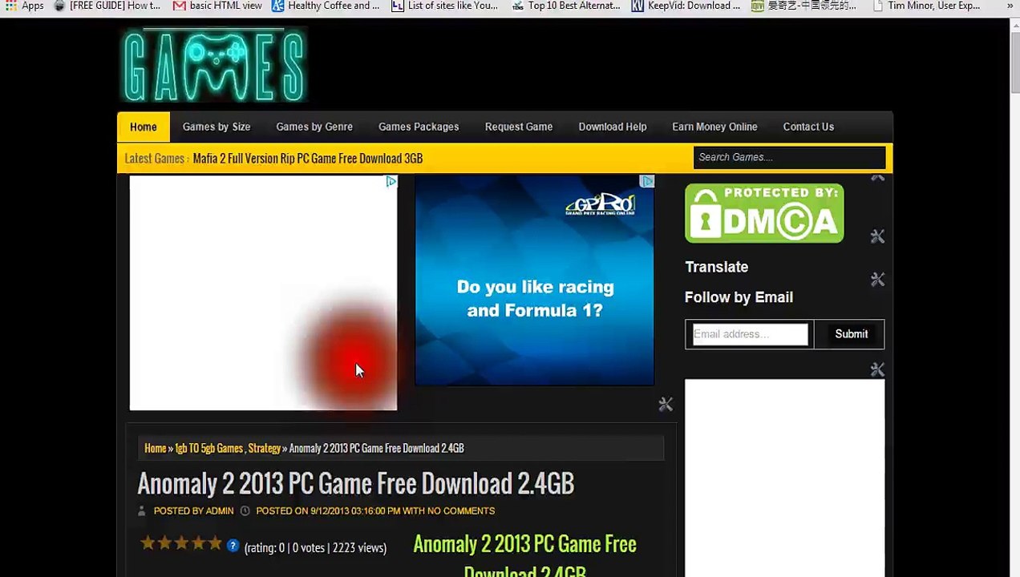Click the rating 0 votes 2223 views text
Image resolution: width=1020 pixels, height=577 pixels.
[x=315, y=548]
